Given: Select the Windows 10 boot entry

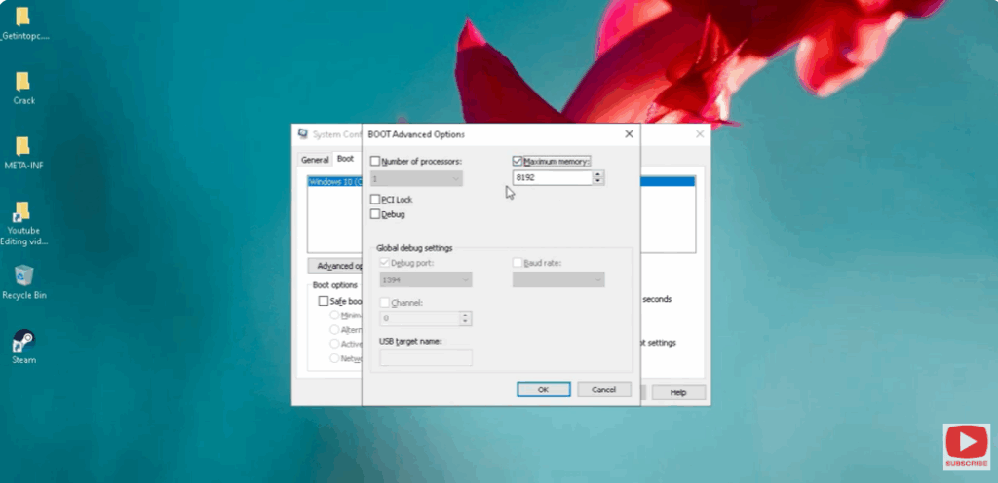Looking at the screenshot, I should 334,182.
